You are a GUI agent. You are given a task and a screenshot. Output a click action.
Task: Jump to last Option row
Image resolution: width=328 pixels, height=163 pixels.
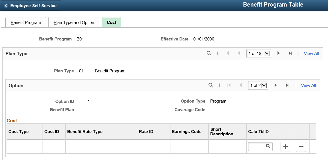pyautogui.click(x=287, y=85)
